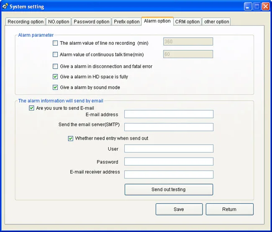Switch to the Recording option tab
The width and height of the screenshot is (272, 232).
pyautogui.click(x=26, y=22)
